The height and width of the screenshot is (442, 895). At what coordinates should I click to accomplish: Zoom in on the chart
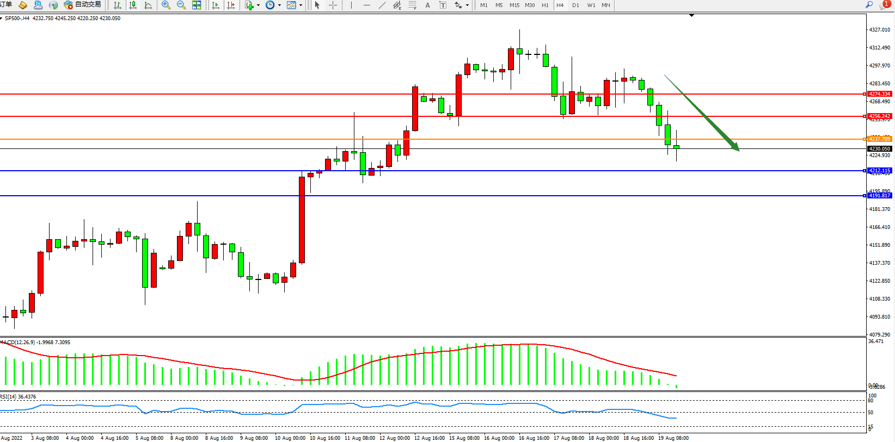[166, 5]
